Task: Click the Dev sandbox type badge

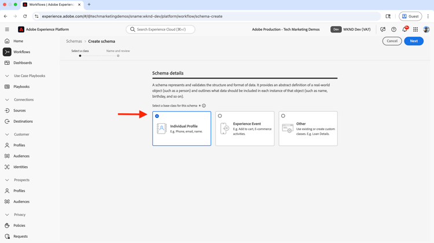Action: (x=336, y=30)
